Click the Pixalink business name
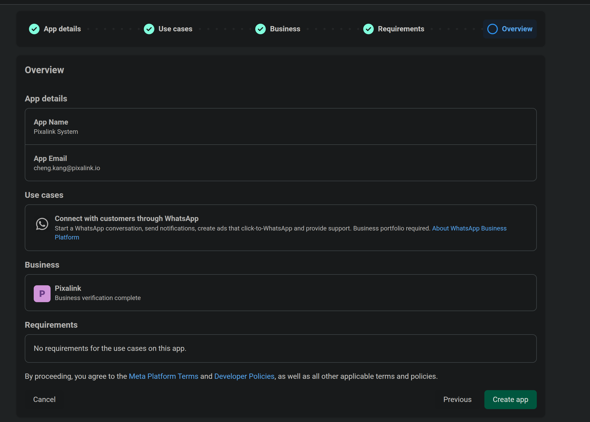The image size is (590, 422). tap(68, 288)
